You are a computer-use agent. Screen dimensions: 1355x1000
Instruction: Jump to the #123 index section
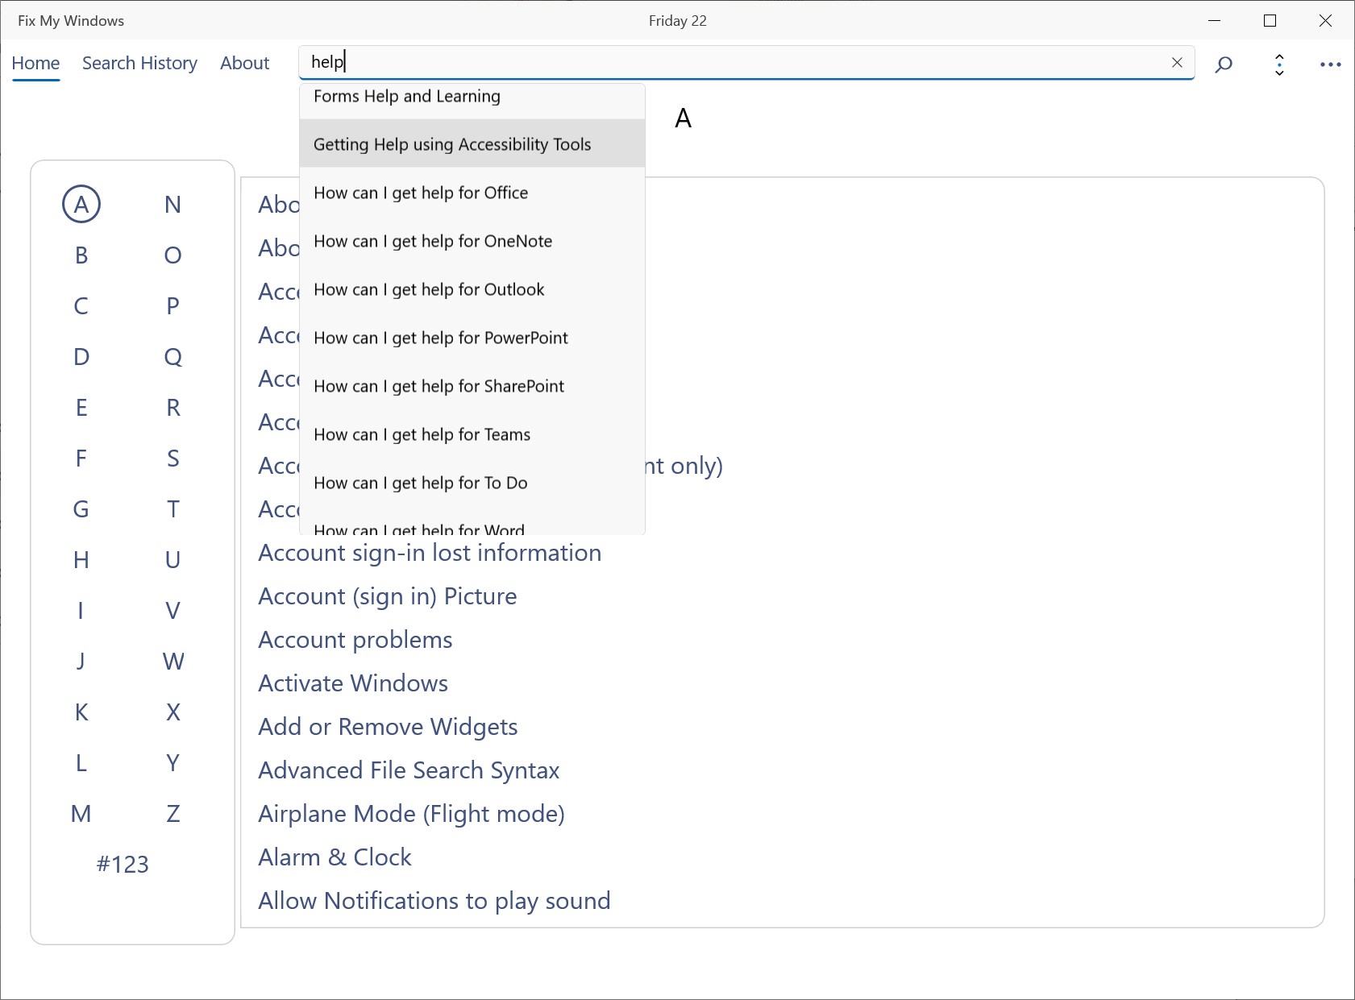[123, 865]
